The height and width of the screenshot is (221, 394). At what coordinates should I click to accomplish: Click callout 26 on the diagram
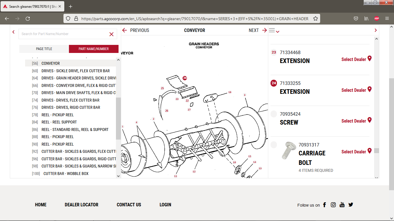(167, 110)
